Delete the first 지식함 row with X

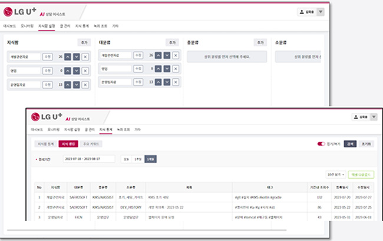(x=85, y=56)
